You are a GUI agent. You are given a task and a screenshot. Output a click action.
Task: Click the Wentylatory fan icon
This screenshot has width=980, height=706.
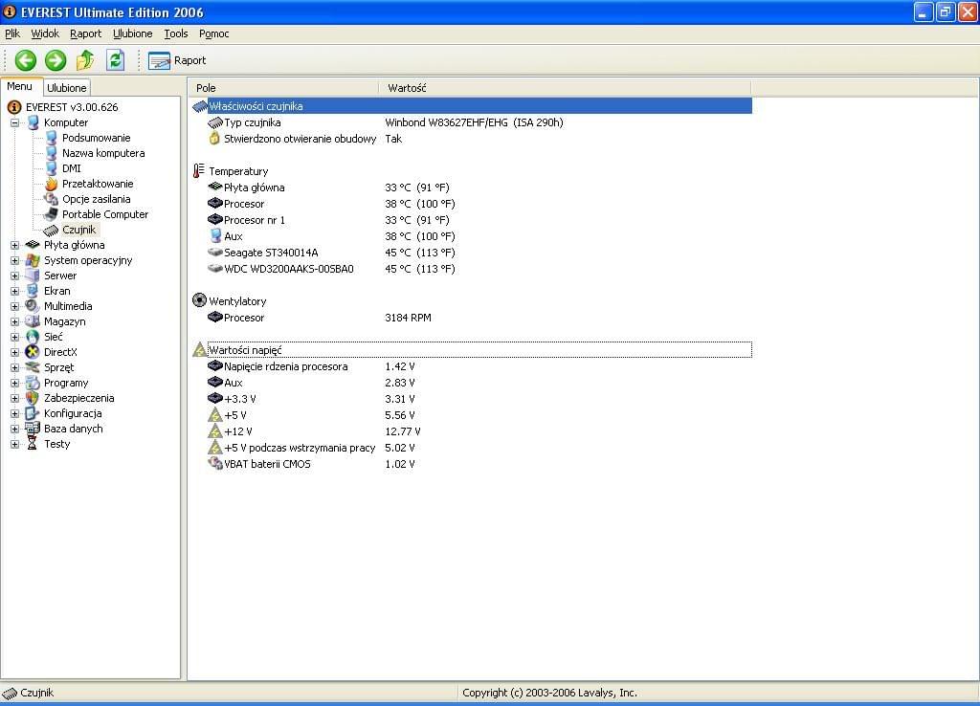point(199,300)
